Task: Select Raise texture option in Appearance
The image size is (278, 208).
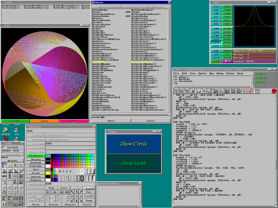Action: pos(77,188)
